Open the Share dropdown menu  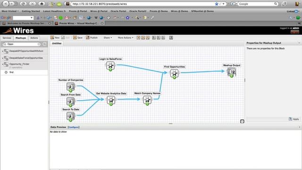tap(108, 38)
